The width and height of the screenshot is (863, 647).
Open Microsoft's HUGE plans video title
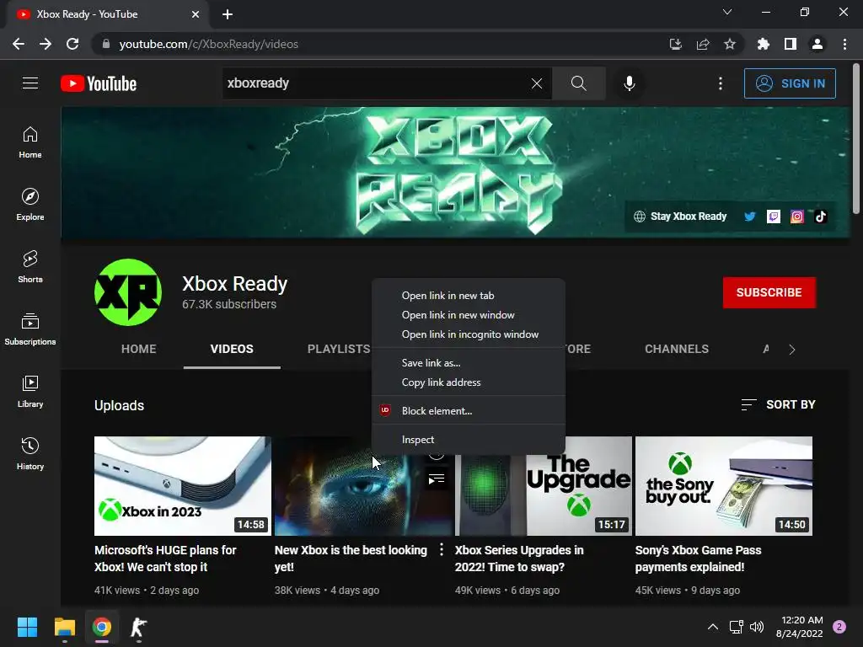[165, 558]
